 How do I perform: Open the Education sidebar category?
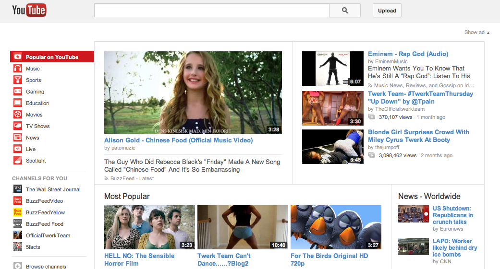[37, 103]
